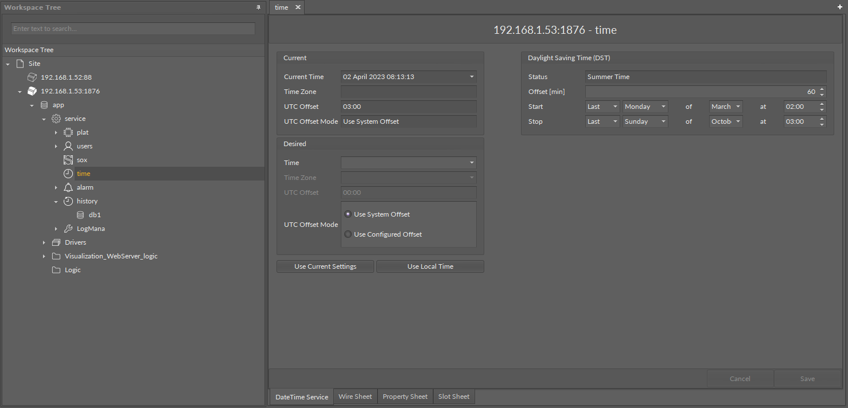Viewport: 848px width, 408px height.
Task: Expand the Drivers tree node
Action: (44, 242)
